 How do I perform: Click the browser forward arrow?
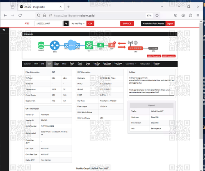tap(13, 16)
